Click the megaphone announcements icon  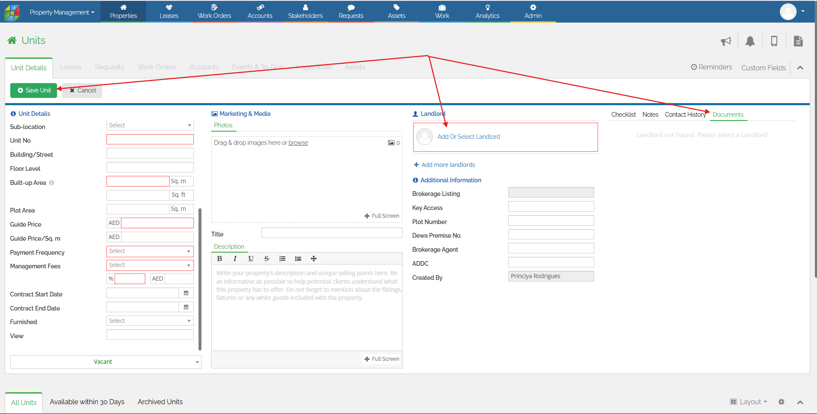point(726,41)
